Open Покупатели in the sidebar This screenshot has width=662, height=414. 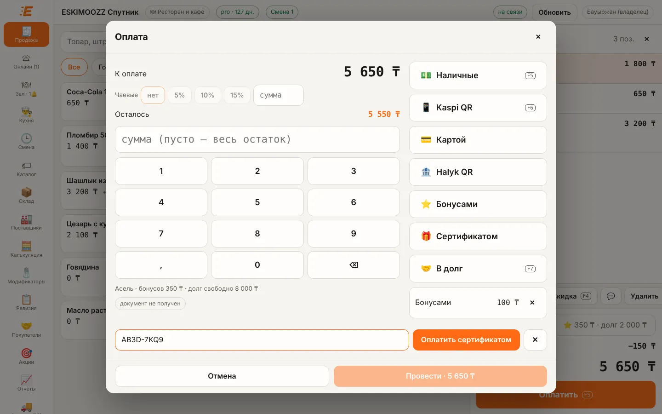[x=26, y=329]
